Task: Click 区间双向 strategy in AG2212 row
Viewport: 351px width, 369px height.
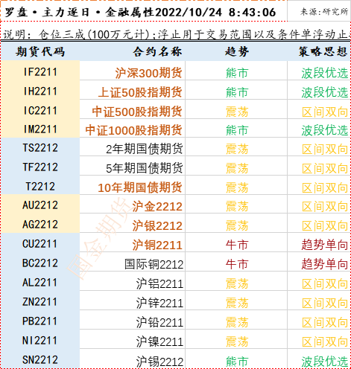Action: (325, 226)
